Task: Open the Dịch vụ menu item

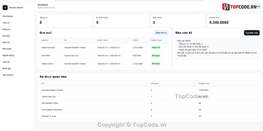Action: click(6, 42)
